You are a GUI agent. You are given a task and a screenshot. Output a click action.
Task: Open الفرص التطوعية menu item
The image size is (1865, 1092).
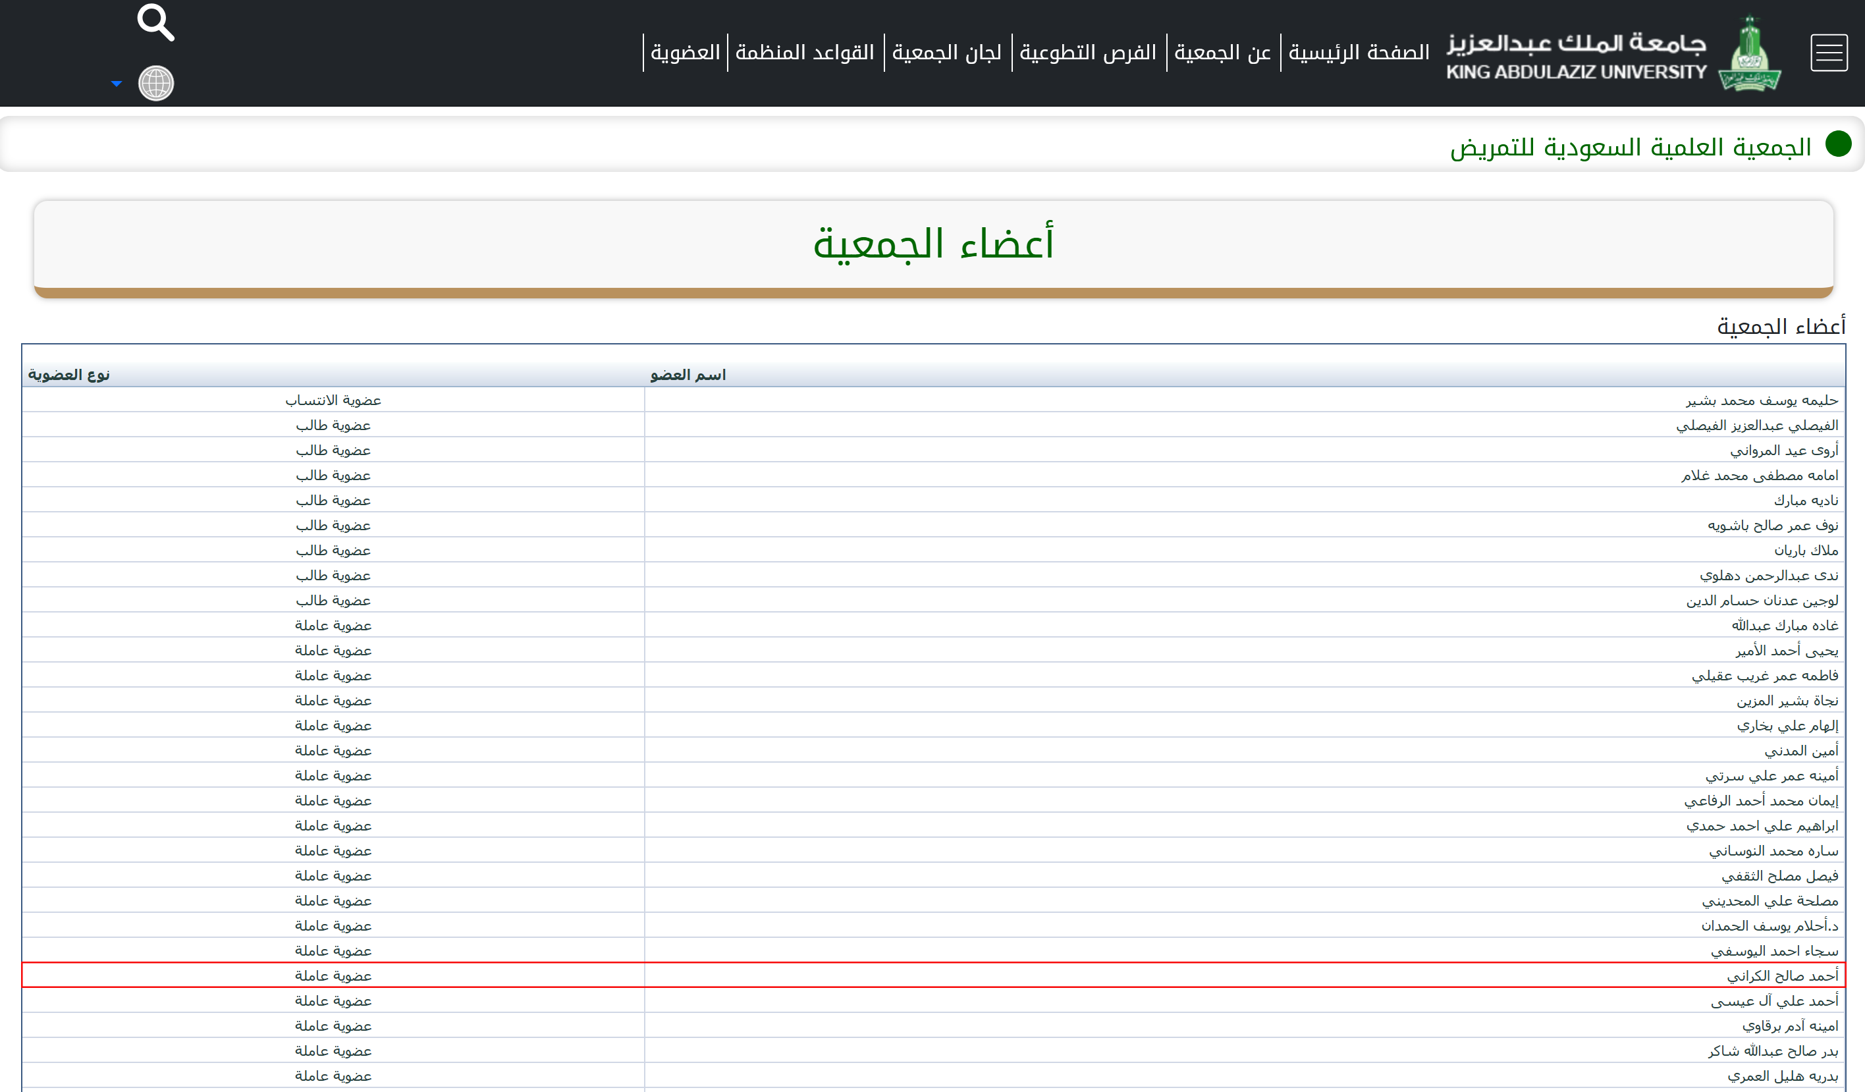pos(1088,53)
